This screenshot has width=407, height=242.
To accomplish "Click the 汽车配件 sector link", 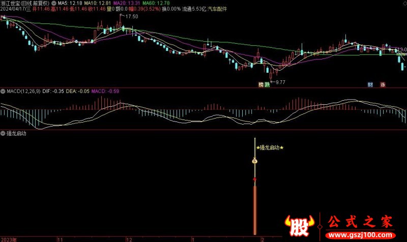I will pos(217,10).
